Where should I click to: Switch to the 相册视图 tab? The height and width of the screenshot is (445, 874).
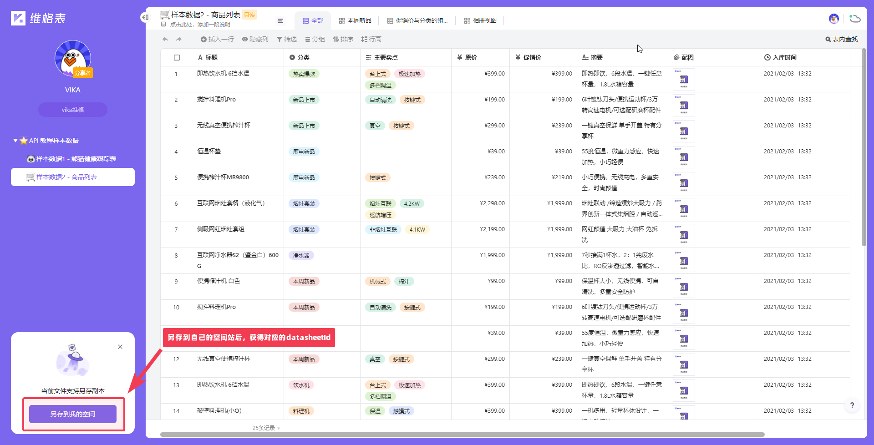pos(480,20)
